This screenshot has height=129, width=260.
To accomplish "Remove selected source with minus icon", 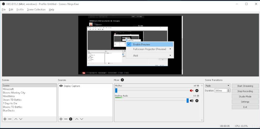I will 66,119.
